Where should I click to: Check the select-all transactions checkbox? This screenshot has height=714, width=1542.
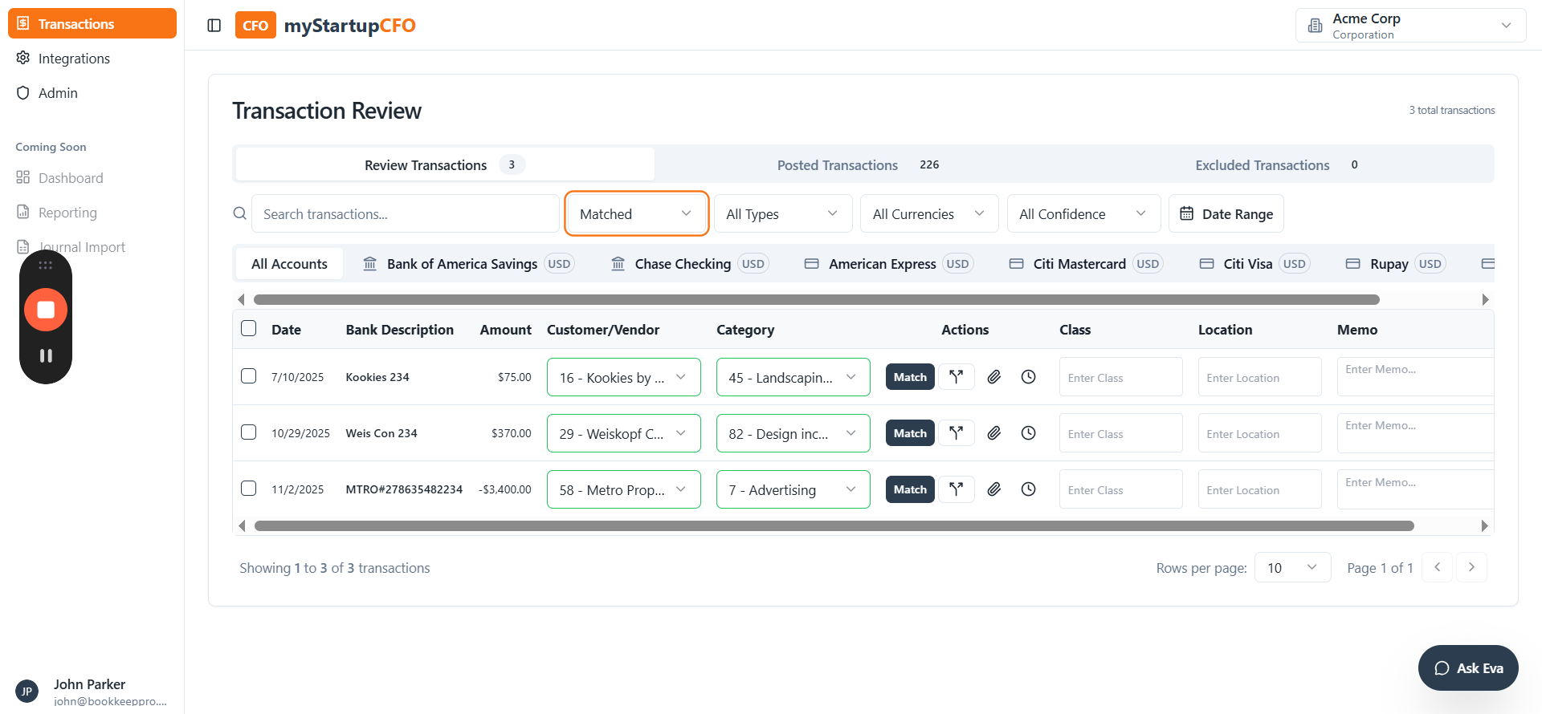[249, 328]
